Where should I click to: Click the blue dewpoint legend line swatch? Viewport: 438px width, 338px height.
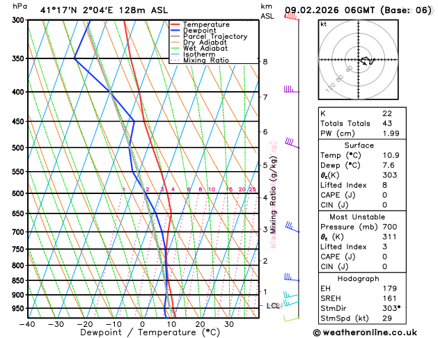175,31
